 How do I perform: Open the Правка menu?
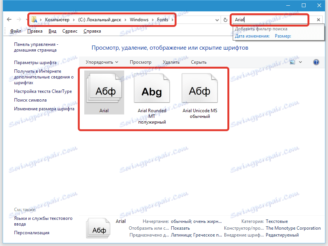35,31
